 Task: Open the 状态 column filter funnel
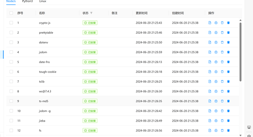click(x=91, y=13)
